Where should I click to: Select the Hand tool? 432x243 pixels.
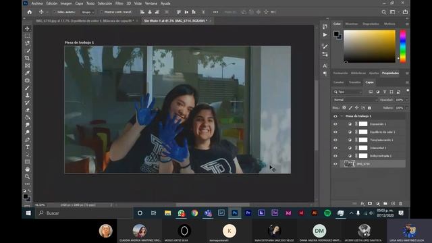[27, 169]
